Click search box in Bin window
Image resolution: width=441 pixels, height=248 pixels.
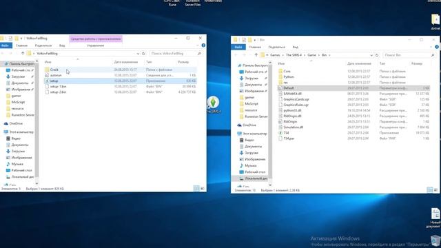407,55
